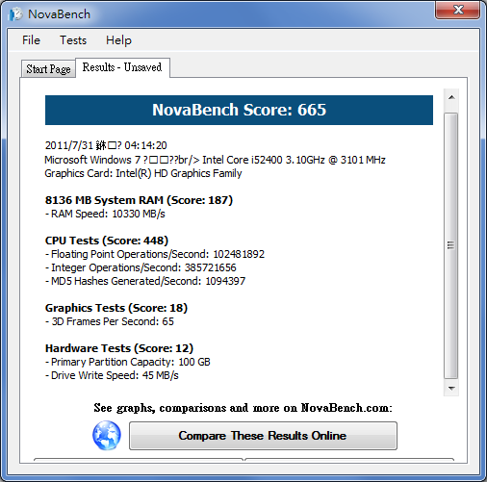Open the Help menu

118,40
